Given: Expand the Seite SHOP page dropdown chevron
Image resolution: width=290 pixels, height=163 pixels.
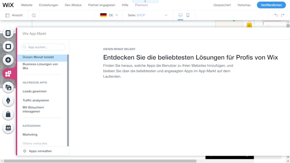Looking at the screenshot, I should (166, 15).
